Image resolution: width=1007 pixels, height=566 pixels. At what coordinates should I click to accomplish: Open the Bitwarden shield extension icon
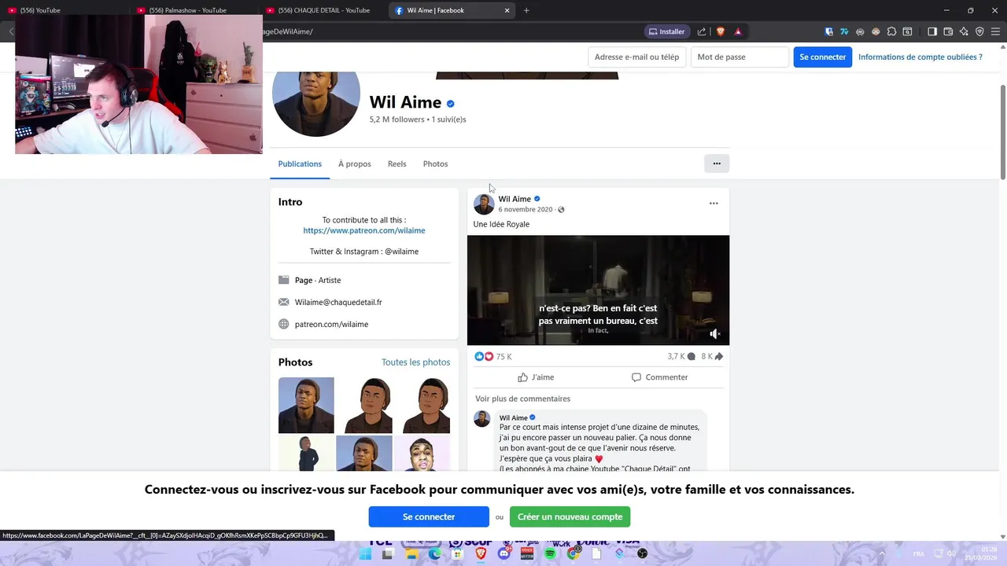coord(829,31)
